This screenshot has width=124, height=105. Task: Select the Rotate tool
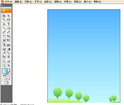coord(4,36)
